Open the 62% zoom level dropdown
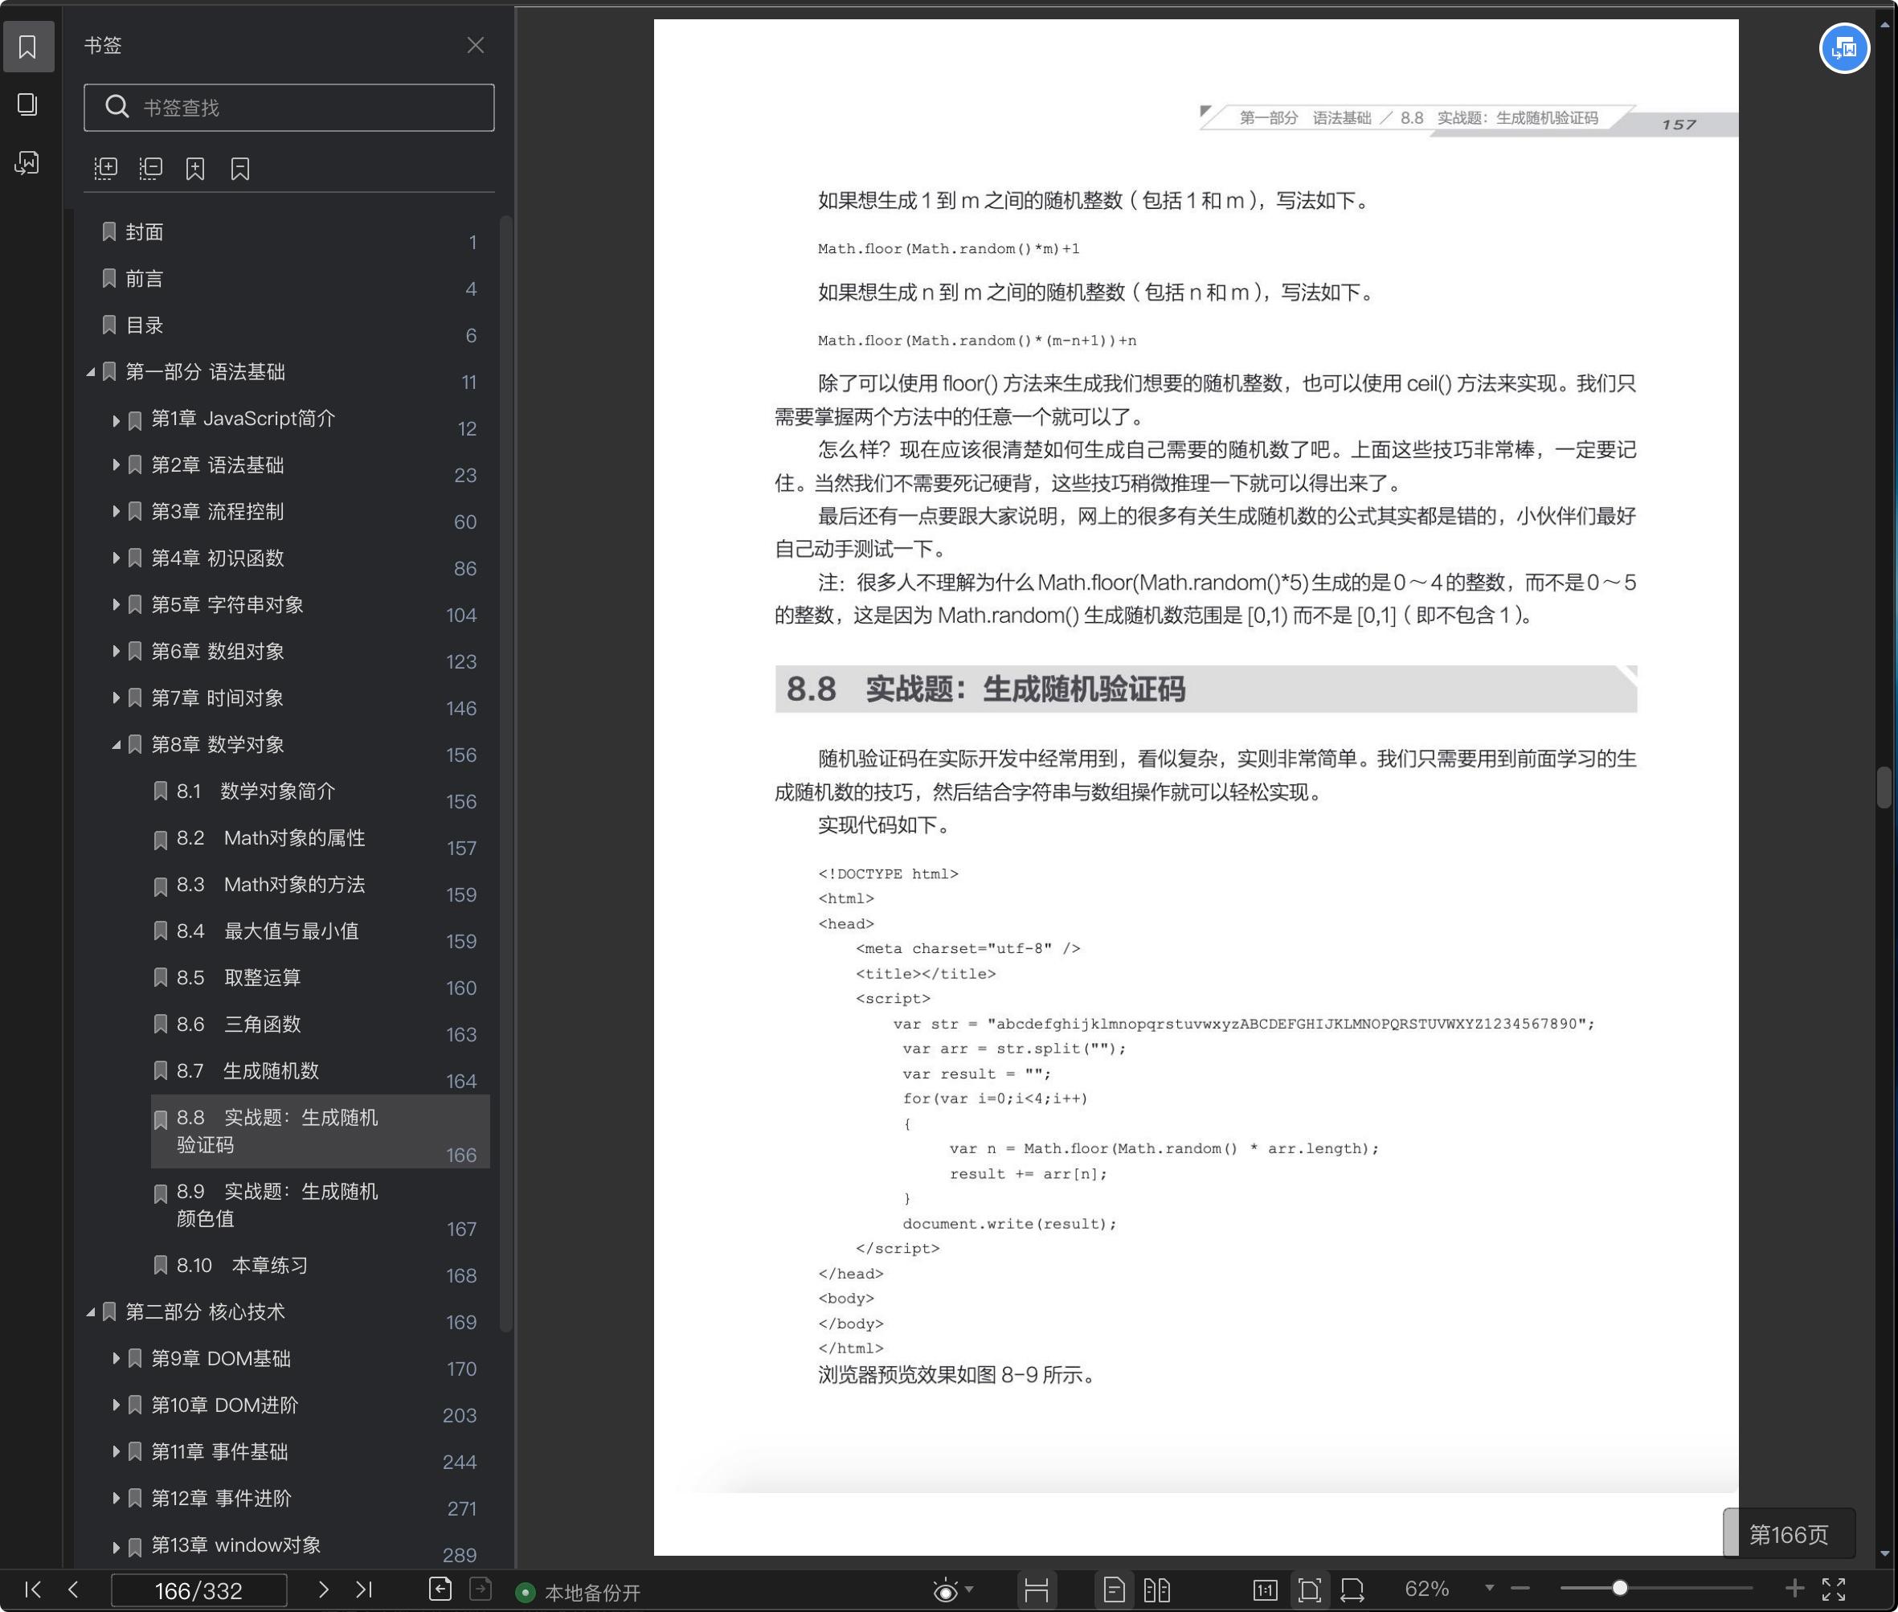The height and width of the screenshot is (1612, 1898). click(1490, 1588)
